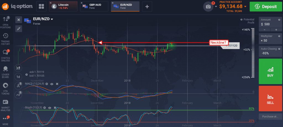This screenshot has height=127, width=283.
Task: Open Chats & Dialogs panel
Action: click(6, 56)
